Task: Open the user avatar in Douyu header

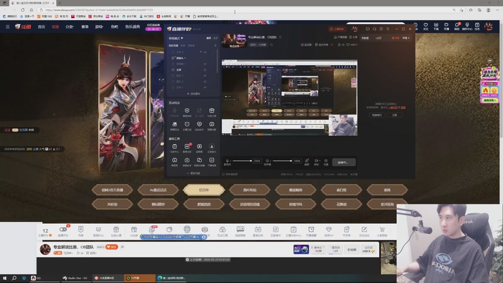Action: pyautogui.click(x=489, y=26)
